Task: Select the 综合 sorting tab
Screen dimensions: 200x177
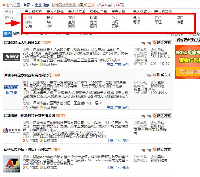Action: point(7,34)
